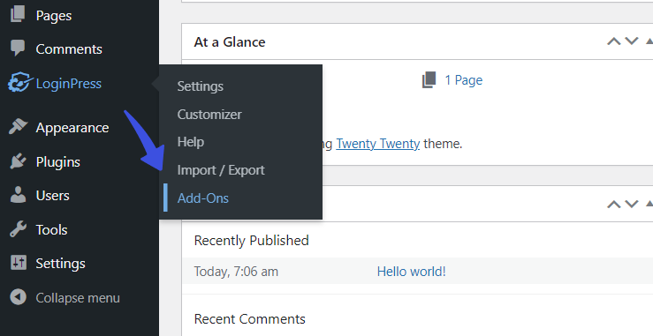Toggle the At a Glance panel triangle
The image size is (653, 336).
649,41
